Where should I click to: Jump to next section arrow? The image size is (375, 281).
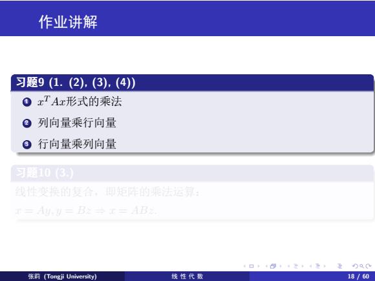[325, 266]
